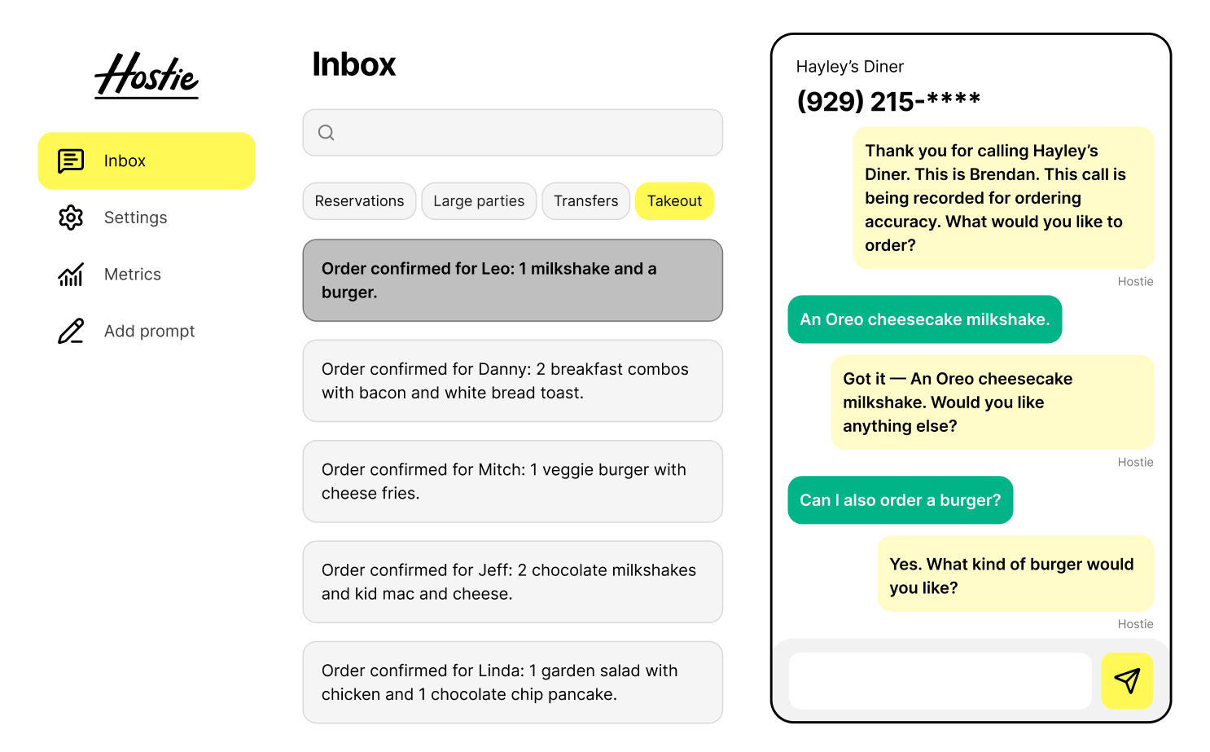Toggle the Large parties filter chip
The height and width of the screenshot is (752, 1210).
pos(479,201)
